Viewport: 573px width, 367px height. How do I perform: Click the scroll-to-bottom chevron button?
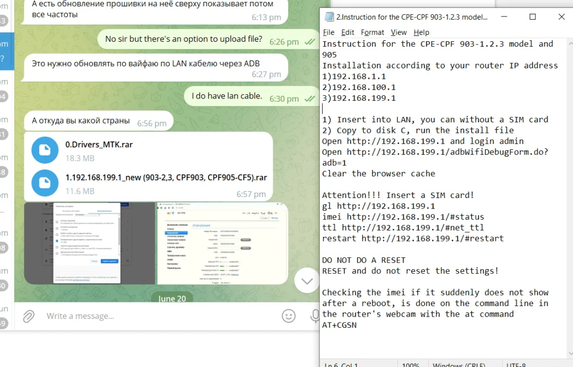(x=307, y=281)
